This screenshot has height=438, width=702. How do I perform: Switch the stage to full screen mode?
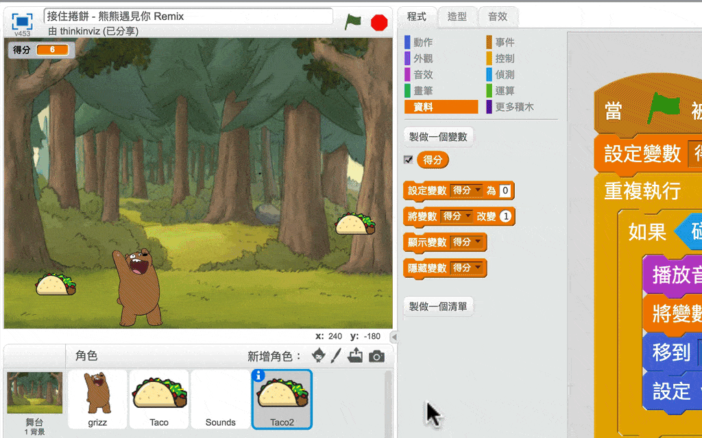(x=22, y=21)
